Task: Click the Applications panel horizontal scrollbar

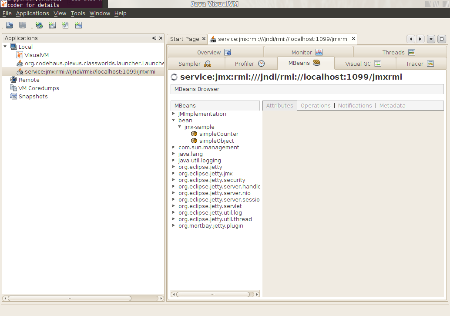Action: (70, 298)
